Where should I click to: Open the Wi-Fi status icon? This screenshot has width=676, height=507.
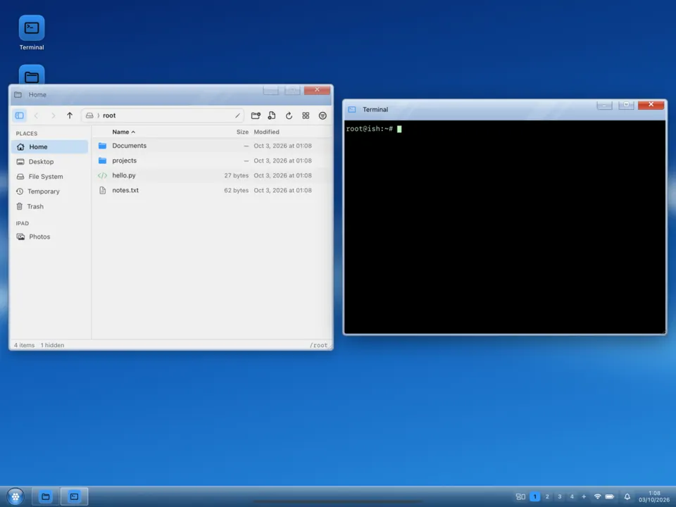598,496
